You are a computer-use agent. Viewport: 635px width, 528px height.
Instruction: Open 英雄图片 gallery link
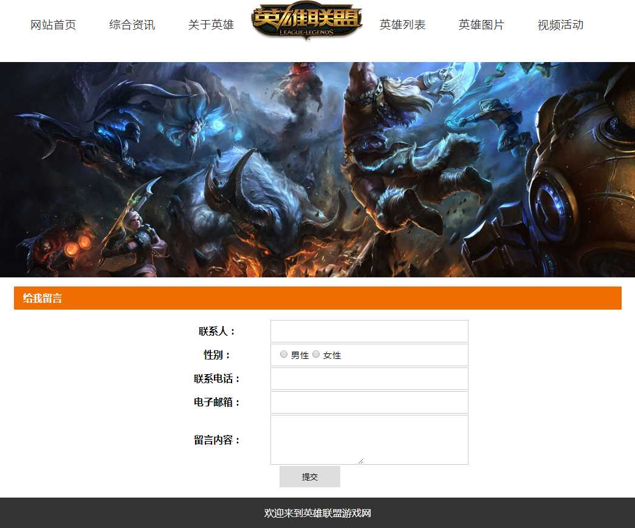pyautogui.click(x=481, y=25)
